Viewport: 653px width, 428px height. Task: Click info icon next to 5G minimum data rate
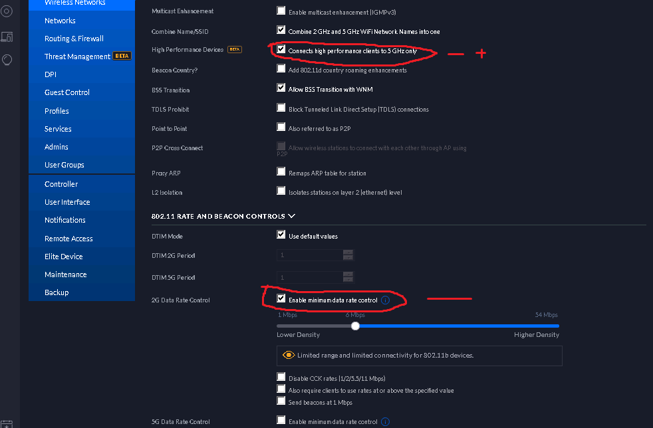pos(385,422)
